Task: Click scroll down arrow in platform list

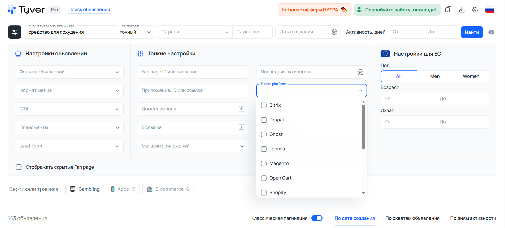Action: (x=363, y=193)
